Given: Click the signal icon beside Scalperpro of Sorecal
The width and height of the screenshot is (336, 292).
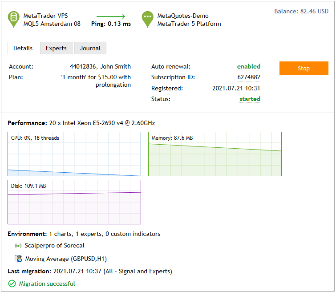Looking at the screenshot, I should [18, 245].
